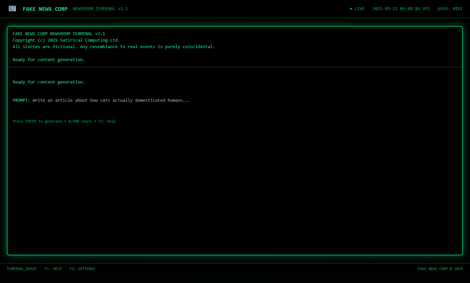Screen dimensions: 470x283
Task: Select the NEWSROOM TERMINAL v2.1 header label
Action: click(x=100, y=9)
